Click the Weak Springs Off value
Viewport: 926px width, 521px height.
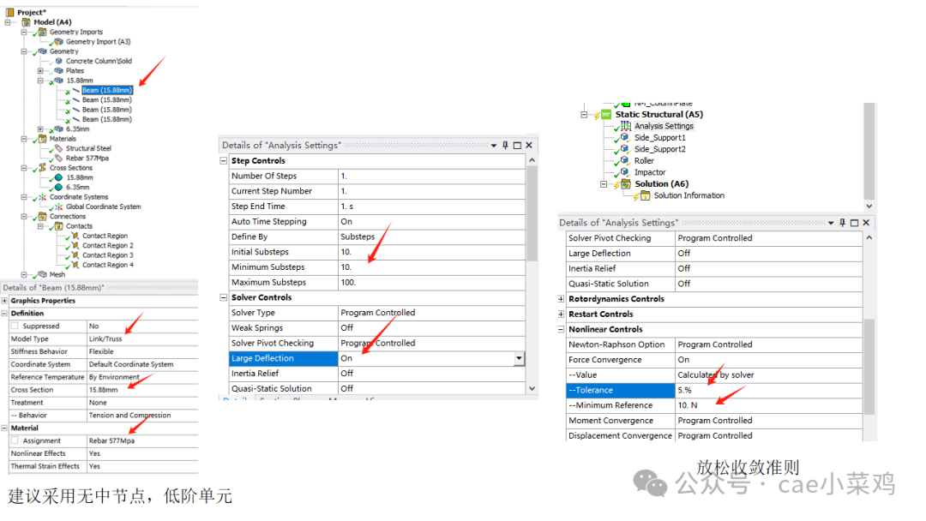point(431,327)
